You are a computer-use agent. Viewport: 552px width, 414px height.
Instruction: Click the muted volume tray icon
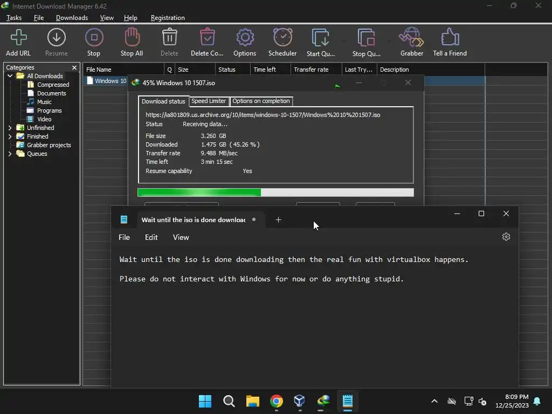click(482, 401)
